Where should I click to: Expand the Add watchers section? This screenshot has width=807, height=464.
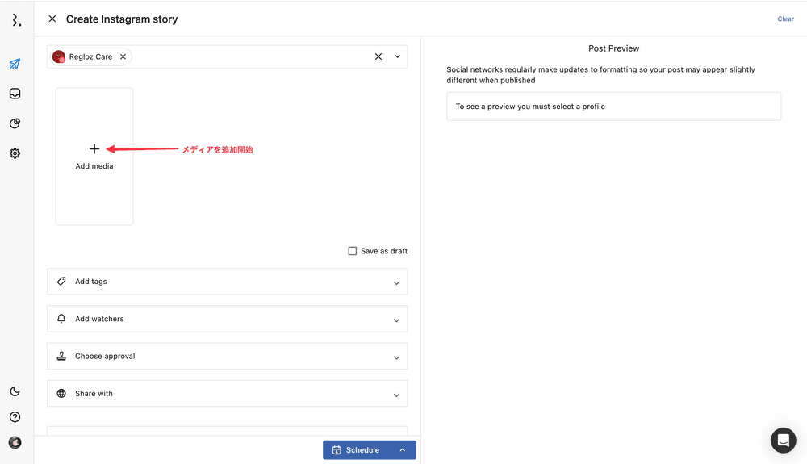[227, 319]
